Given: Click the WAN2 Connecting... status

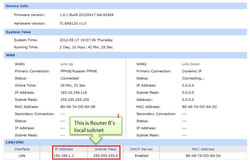Looking at the screenshot, I should [193, 78].
